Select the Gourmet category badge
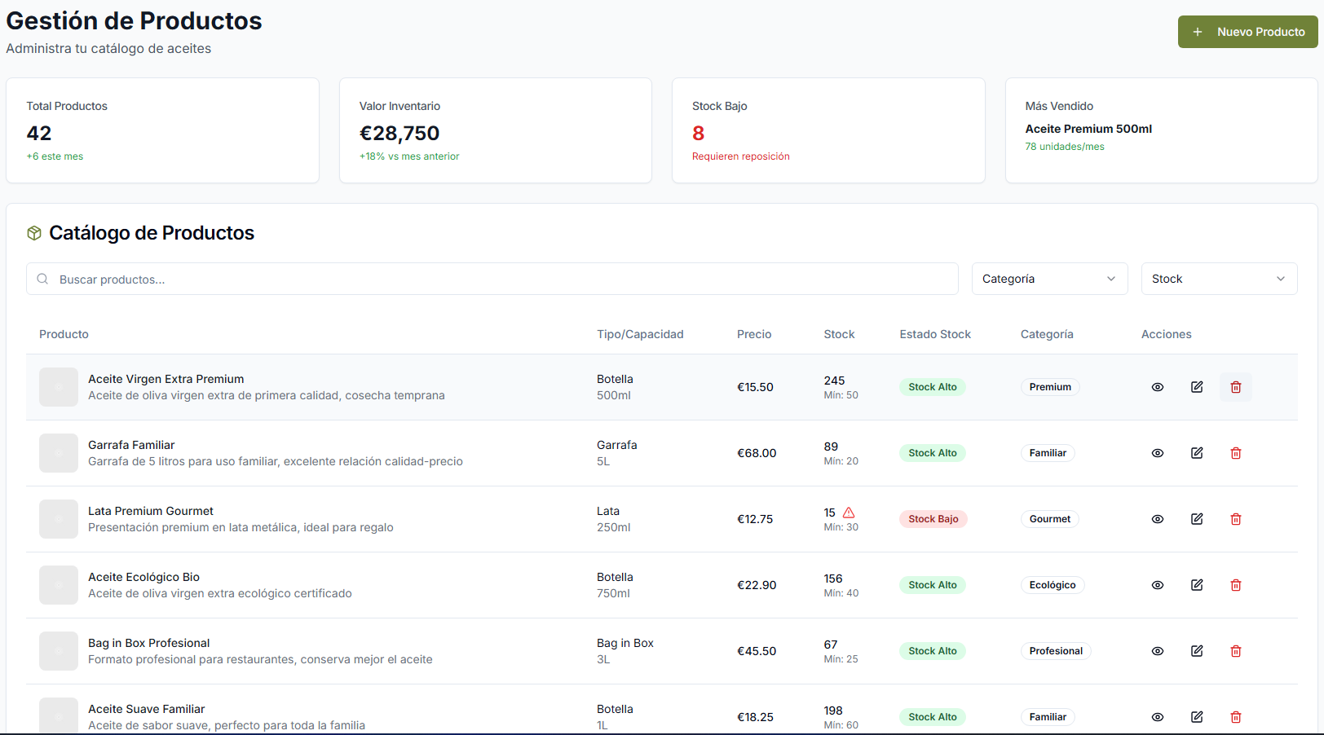The image size is (1324, 735). pos(1050,519)
